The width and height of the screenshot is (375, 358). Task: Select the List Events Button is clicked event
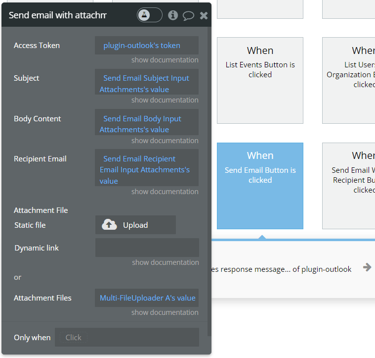coord(260,80)
